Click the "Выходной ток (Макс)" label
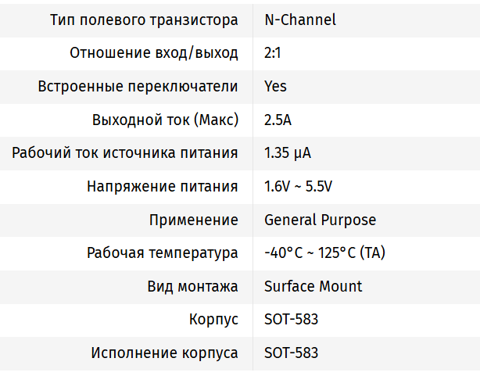The width and height of the screenshot is (480, 376). point(165,120)
